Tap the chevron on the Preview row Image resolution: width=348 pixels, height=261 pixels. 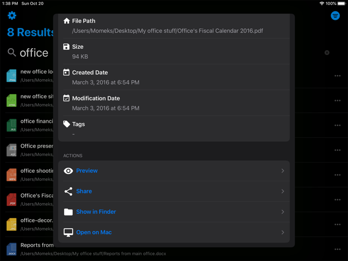(x=282, y=171)
